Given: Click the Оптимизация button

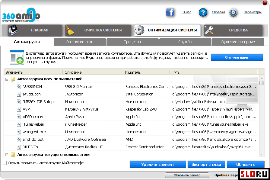Looking at the screenshot, I should (237, 57).
